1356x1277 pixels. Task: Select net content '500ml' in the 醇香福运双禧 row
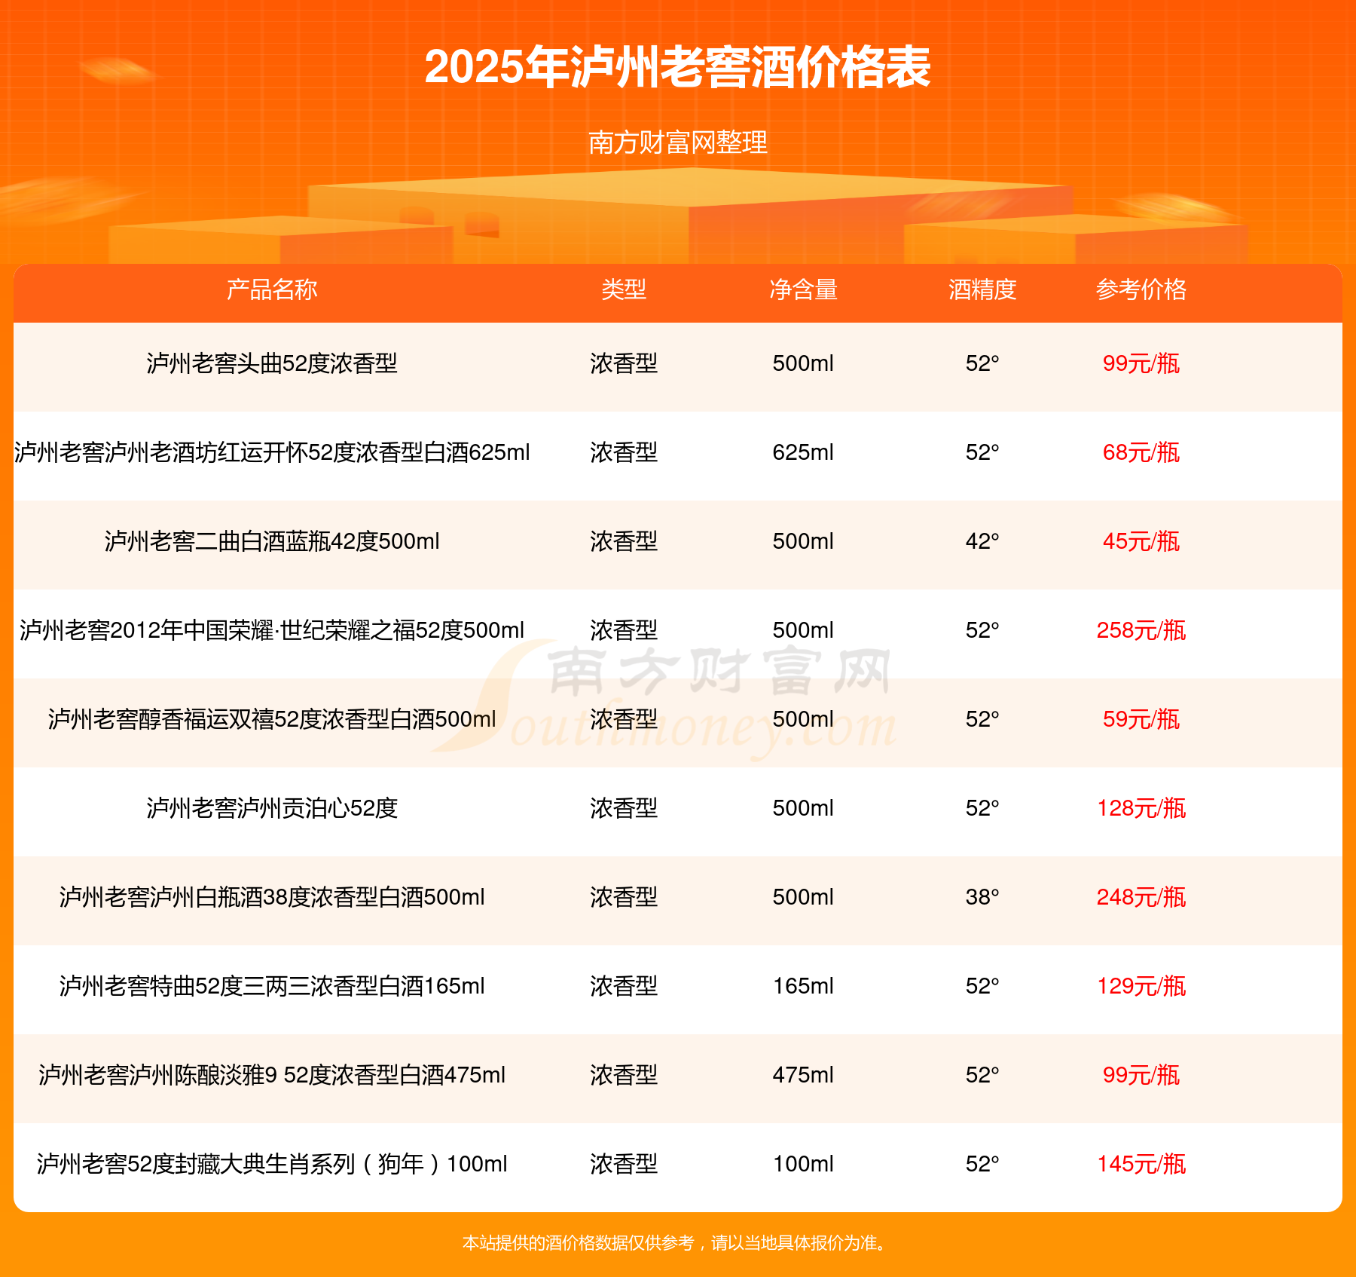[803, 719]
